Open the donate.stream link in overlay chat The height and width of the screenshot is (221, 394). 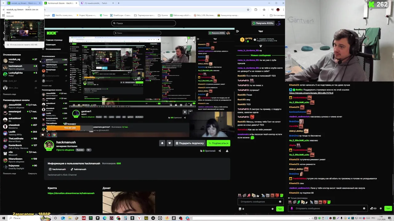tap(311, 93)
